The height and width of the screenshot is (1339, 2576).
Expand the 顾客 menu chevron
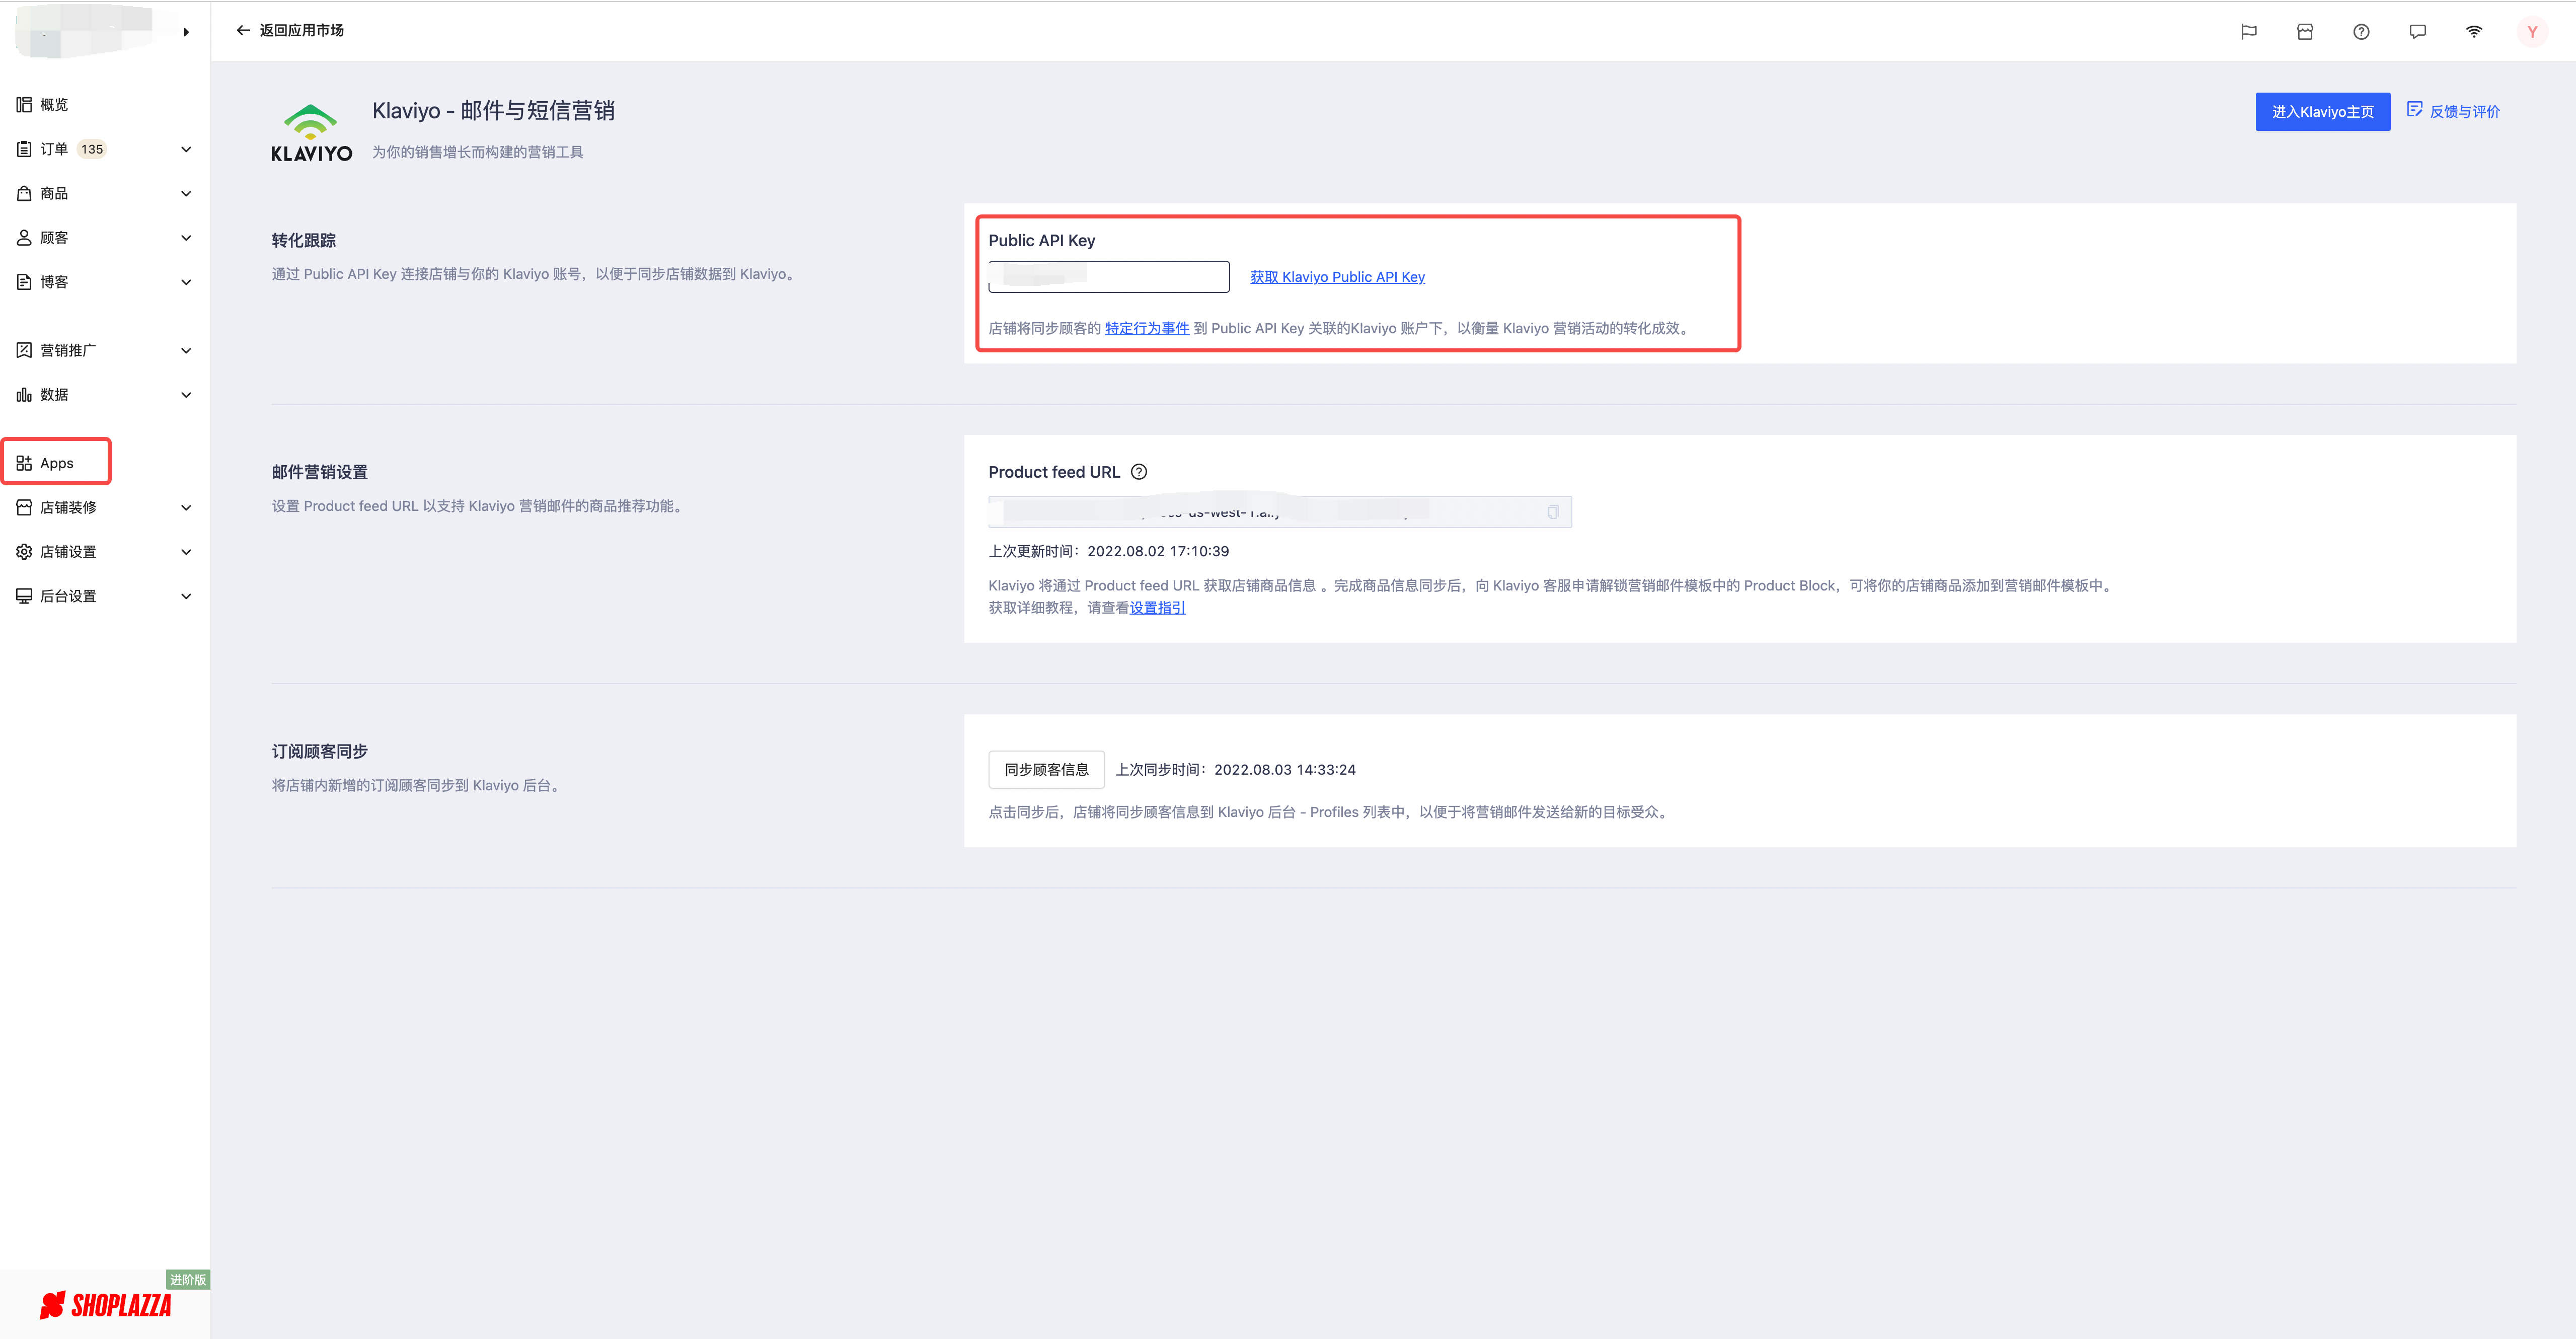(x=186, y=238)
